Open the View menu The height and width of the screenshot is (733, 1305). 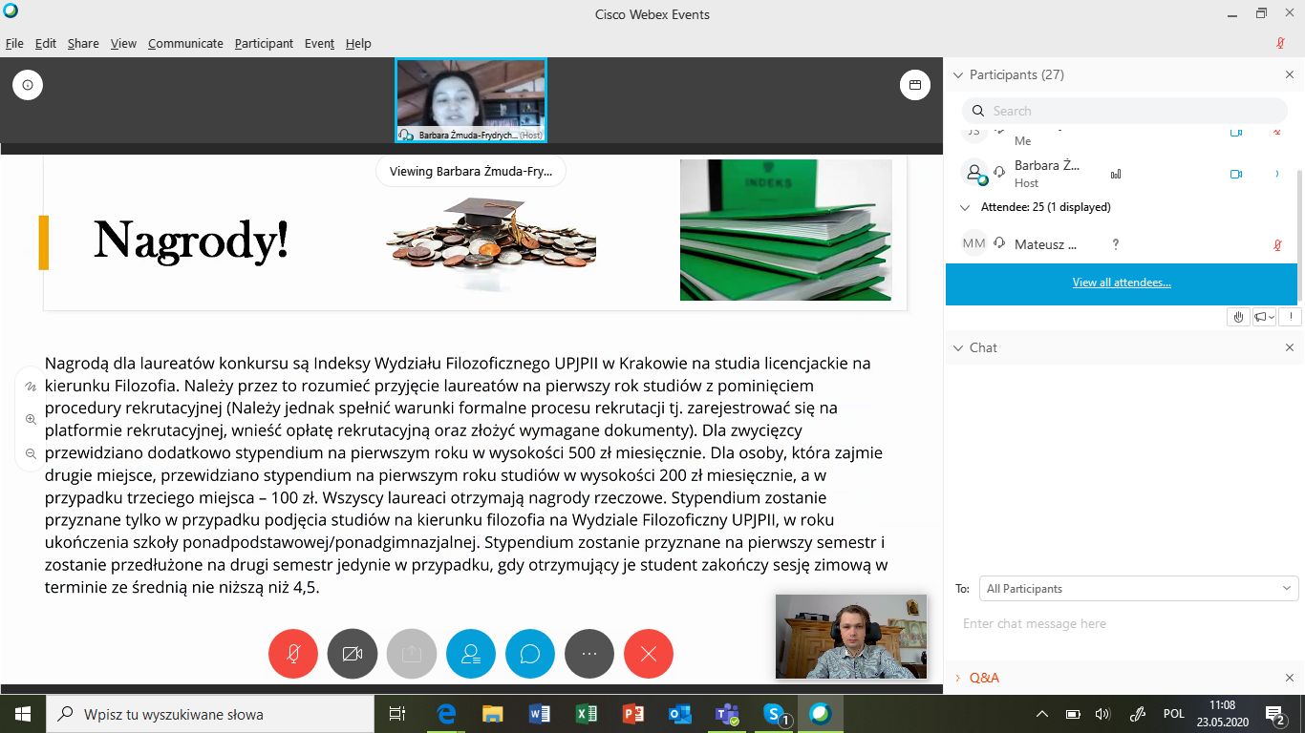click(x=123, y=43)
